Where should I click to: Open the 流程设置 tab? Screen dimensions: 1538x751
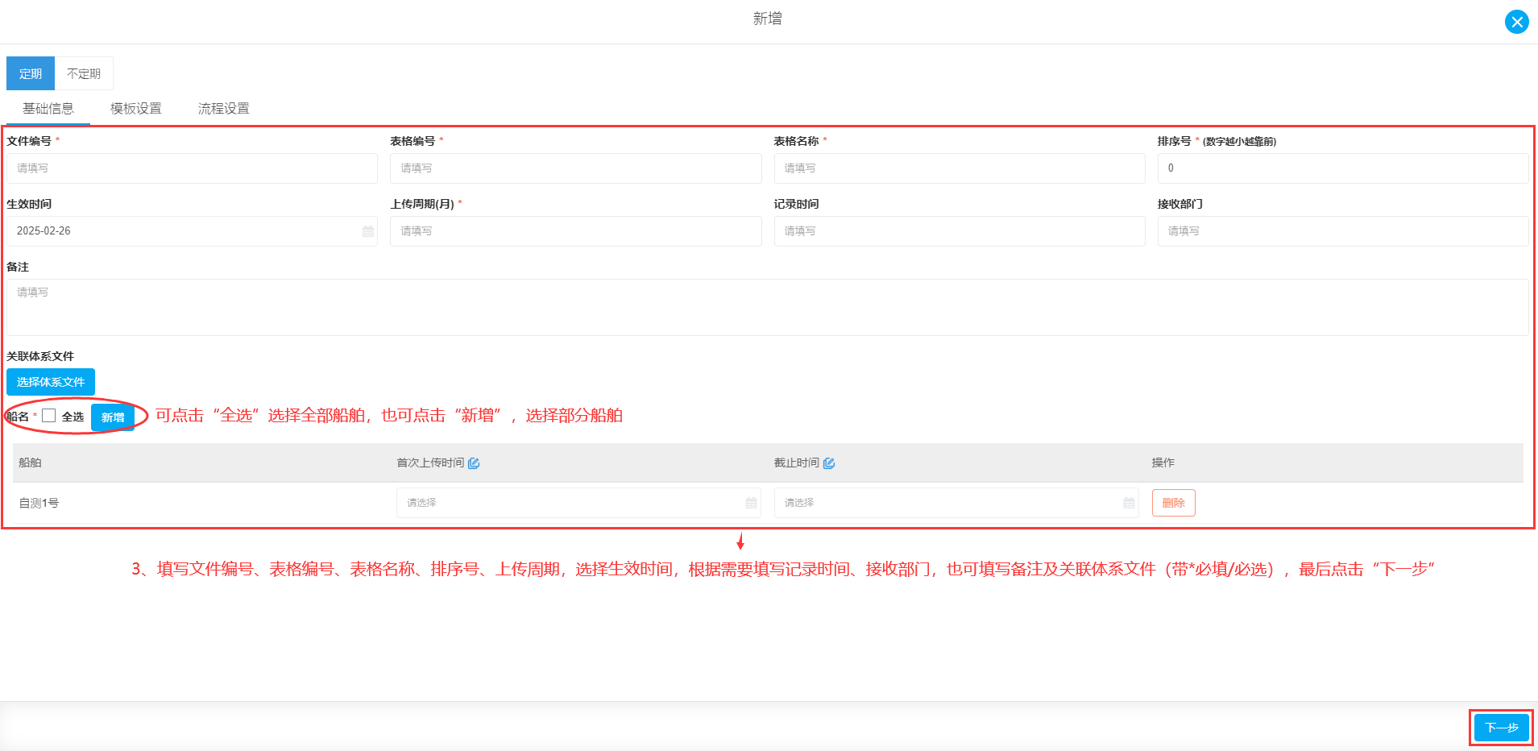[x=224, y=109]
